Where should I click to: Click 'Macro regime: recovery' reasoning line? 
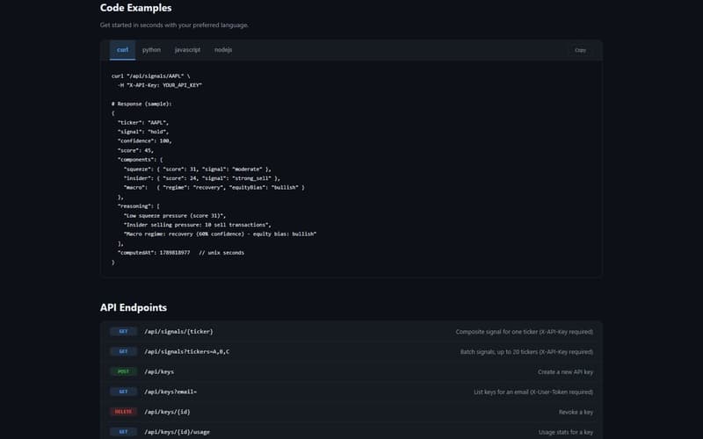tap(221, 234)
